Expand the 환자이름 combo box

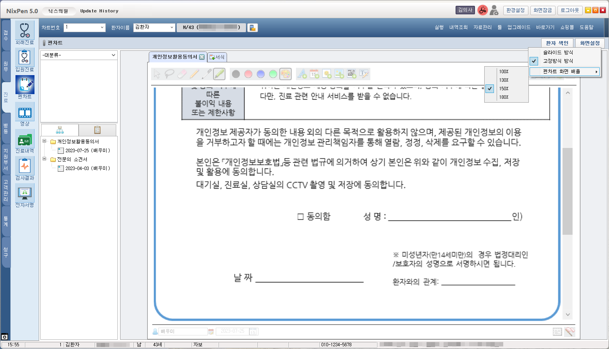click(172, 28)
